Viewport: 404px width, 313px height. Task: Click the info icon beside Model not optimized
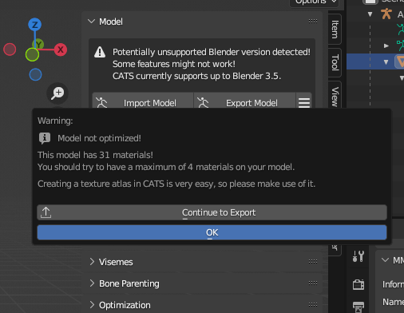[45, 138]
